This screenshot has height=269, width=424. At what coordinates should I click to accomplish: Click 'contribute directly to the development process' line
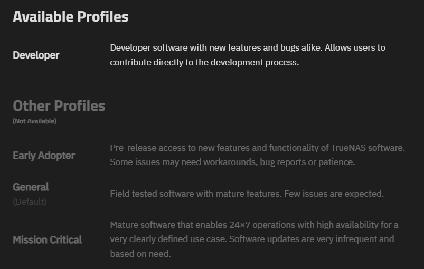pos(204,62)
